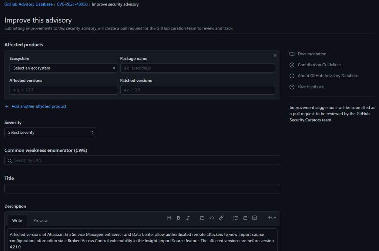Click inside the Title input field
The height and width of the screenshot is (251, 379).
pyautogui.click(x=142, y=189)
